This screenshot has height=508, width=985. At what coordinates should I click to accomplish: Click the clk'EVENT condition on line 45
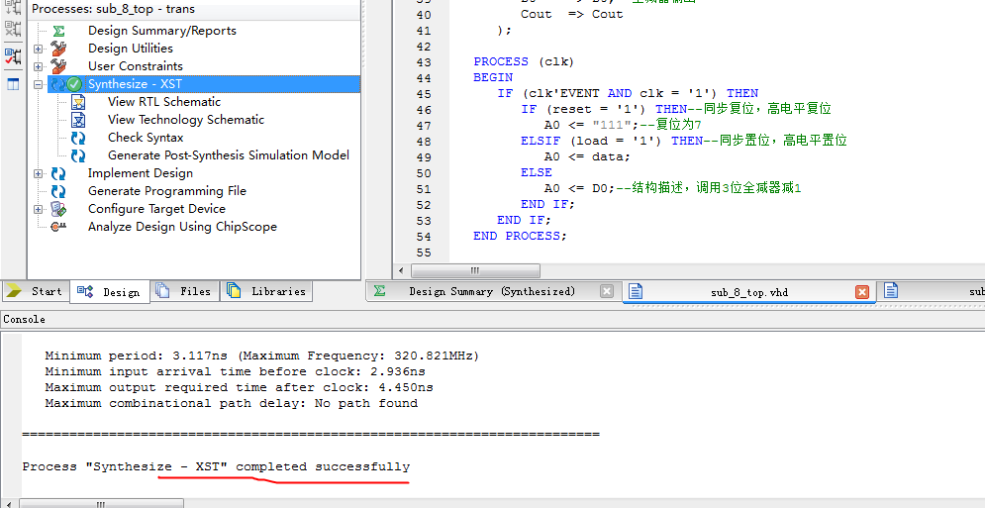pos(628,93)
